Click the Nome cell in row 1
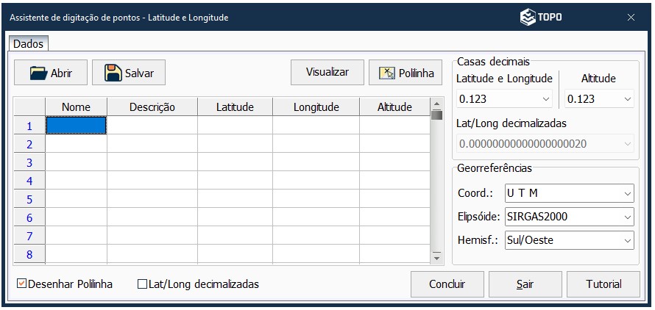Image resolution: width=655 pixels, height=310 pixels. [x=76, y=126]
